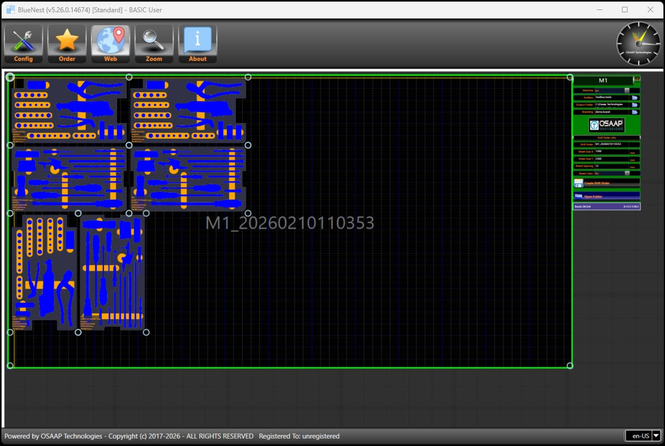
Task: Click the Board Spacing input field
Action: [610, 166]
